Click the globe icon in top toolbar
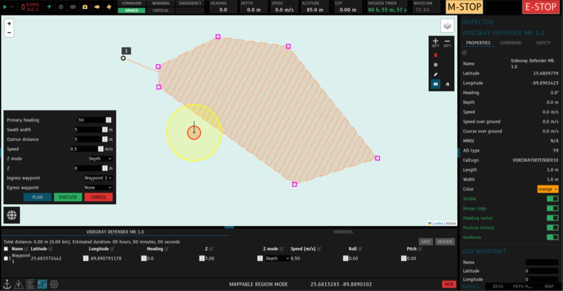 click(x=61, y=7)
